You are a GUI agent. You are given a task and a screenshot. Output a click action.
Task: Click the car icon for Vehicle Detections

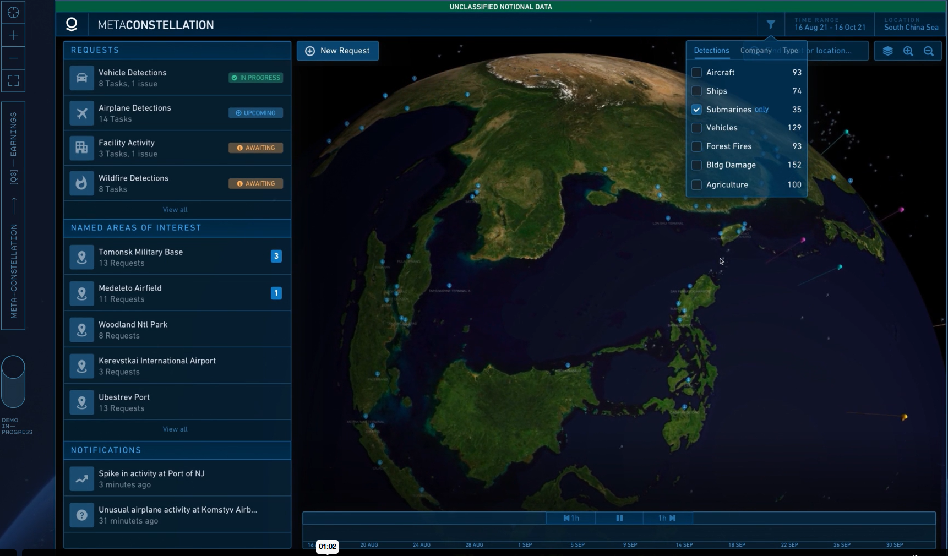tap(81, 78)
